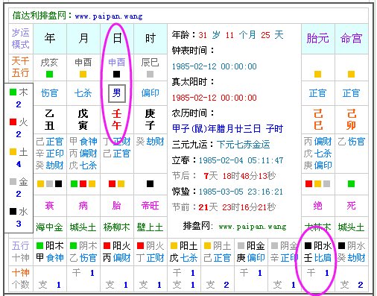Click the 衰 life-stage label
The width and height of the screenshot is (377, 296).
click(49, 206)
